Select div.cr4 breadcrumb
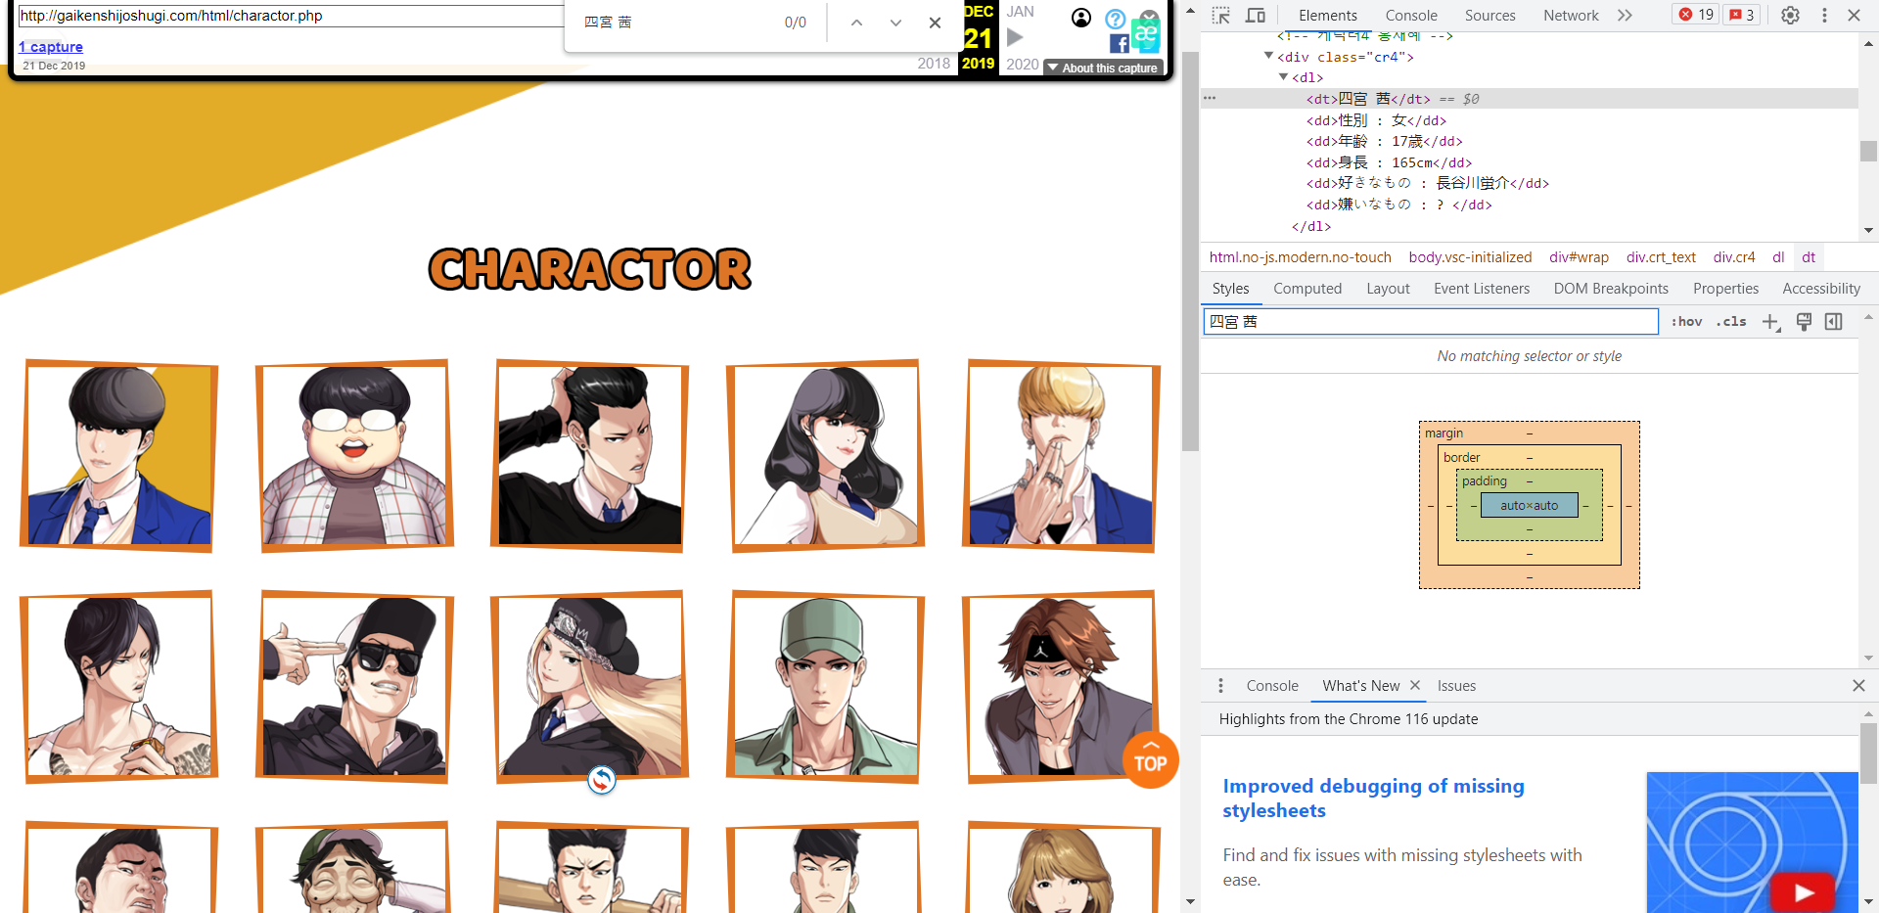1879x913 pixels. (x=1734, y=257)
